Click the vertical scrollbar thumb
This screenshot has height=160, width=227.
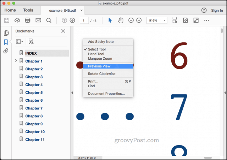(x=222, y=31)
